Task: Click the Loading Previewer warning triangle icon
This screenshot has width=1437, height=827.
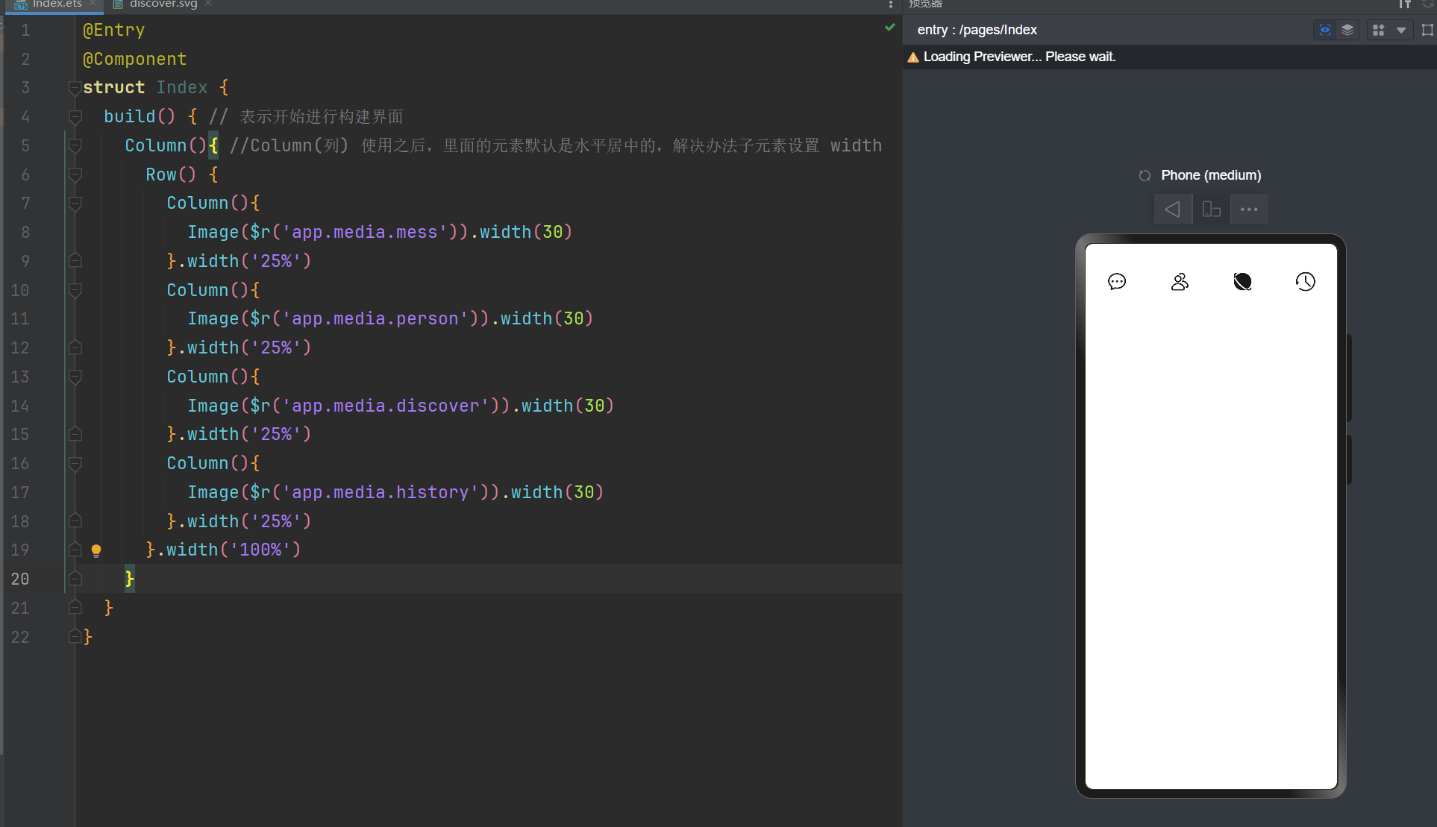Action: tap(912, 57)
